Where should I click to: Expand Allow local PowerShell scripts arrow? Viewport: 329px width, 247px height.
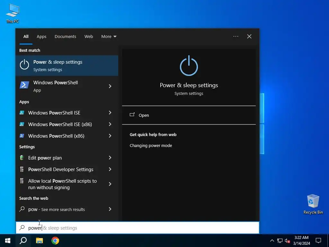coord(110,184)
